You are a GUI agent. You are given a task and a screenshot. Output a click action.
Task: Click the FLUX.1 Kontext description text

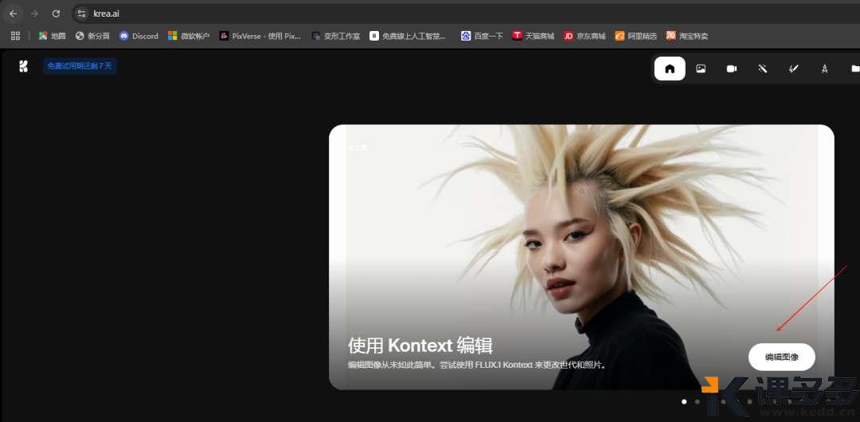[478, 365]
